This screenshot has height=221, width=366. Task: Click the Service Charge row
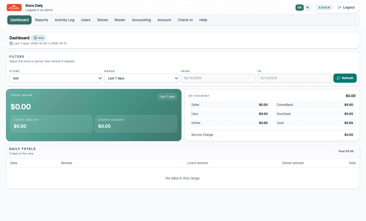[272, 135]
